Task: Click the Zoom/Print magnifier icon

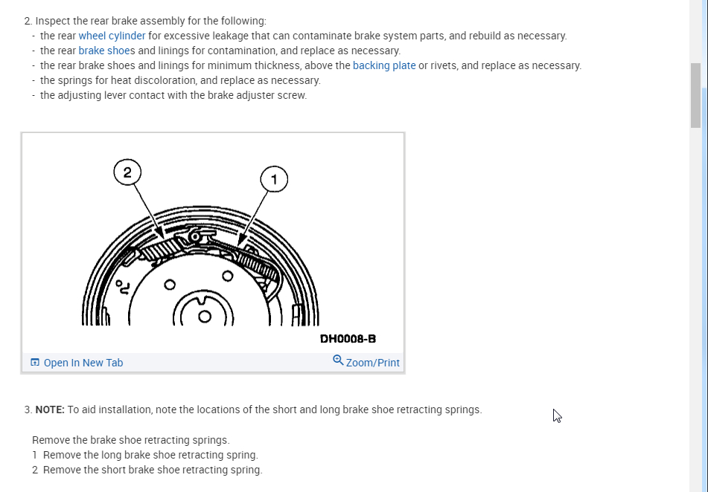Action: point(338,360)
